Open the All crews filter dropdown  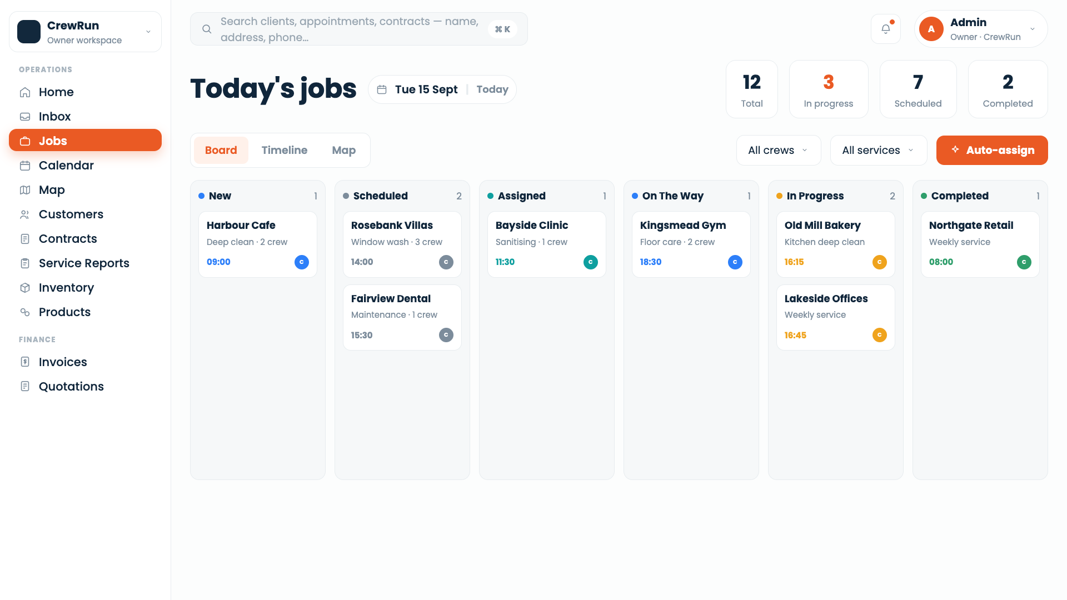(x=779, y=151)
